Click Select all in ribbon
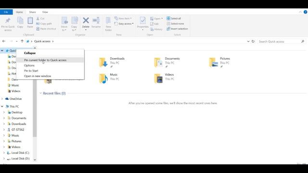 coord(174,18)
